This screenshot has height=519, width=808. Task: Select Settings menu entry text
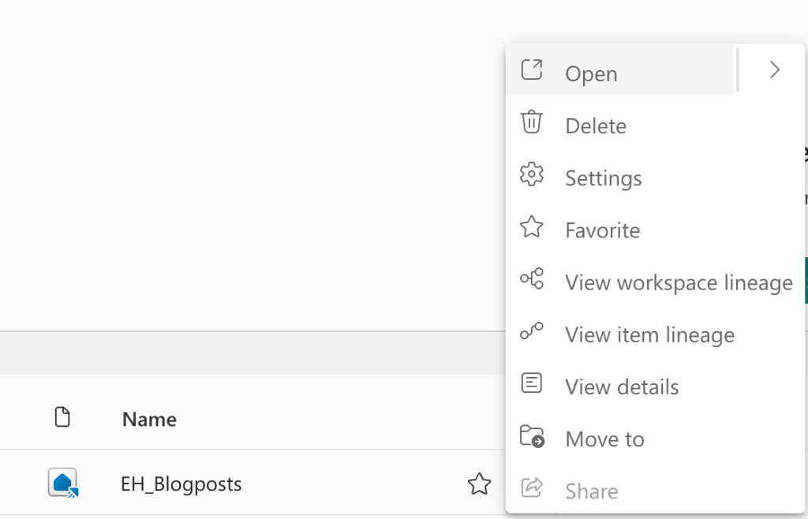coord(604,178)
